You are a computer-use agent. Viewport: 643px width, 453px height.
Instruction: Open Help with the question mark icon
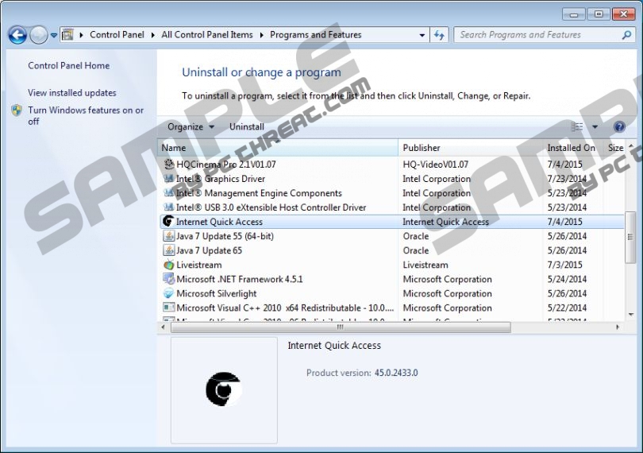pyautogui.click(x=619, y=127)
